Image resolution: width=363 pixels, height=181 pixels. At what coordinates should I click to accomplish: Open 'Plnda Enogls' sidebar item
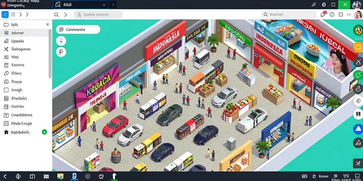click(x=24, y=123)
